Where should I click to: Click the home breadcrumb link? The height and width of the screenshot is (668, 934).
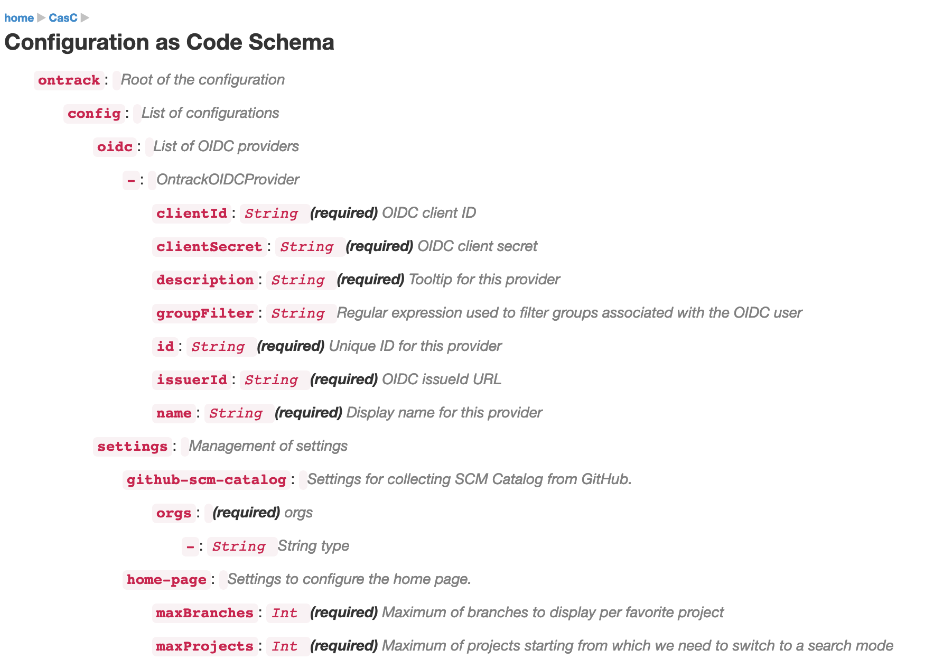click(19, 18)
